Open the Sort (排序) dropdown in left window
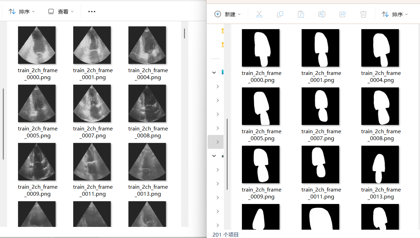The image size is (420, 238). pyautogui.click(x=22, y=11)
